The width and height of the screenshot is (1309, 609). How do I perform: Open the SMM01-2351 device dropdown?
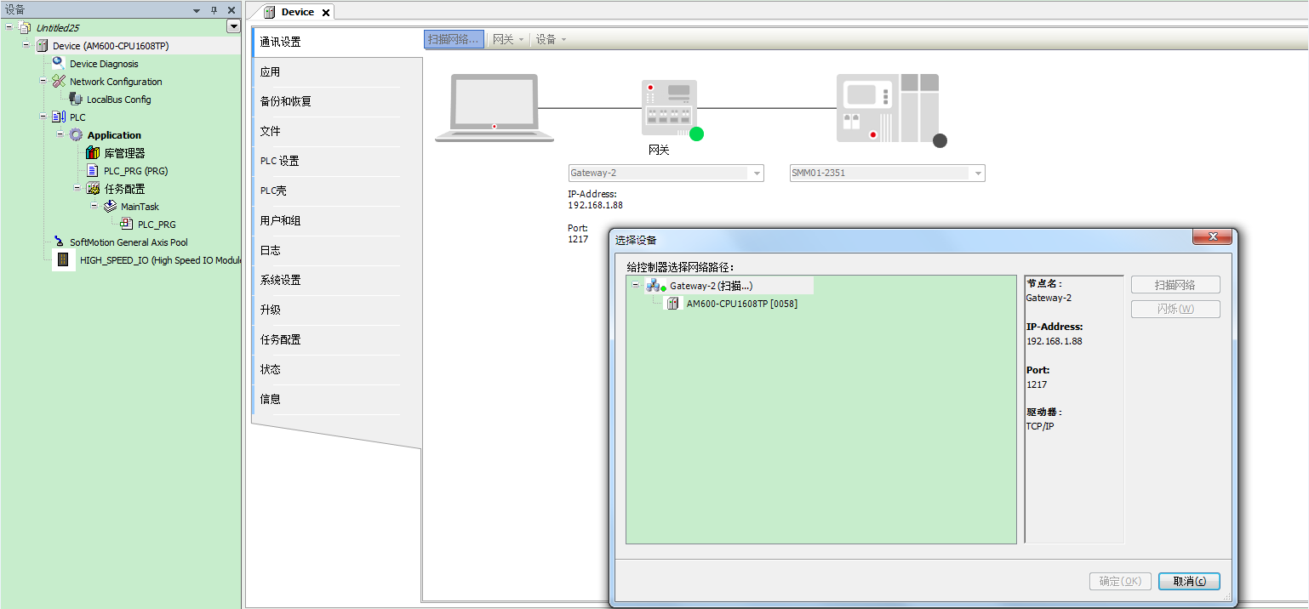977,174
